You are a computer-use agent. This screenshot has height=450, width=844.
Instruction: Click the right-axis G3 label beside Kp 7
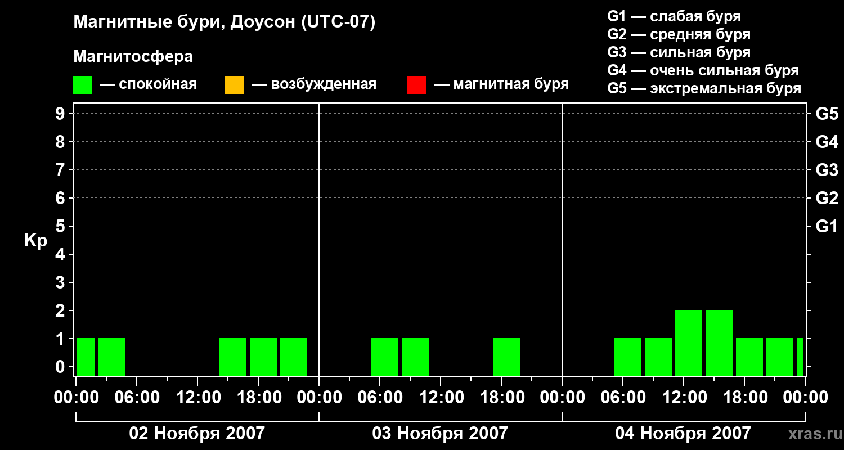827,170
